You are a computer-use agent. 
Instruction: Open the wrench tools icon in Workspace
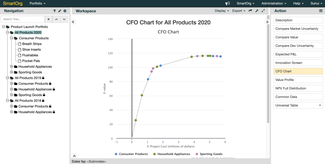point(257,11)
